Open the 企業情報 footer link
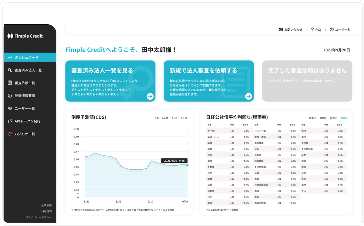This screenshot has width=364, height=226. (46, 205)
